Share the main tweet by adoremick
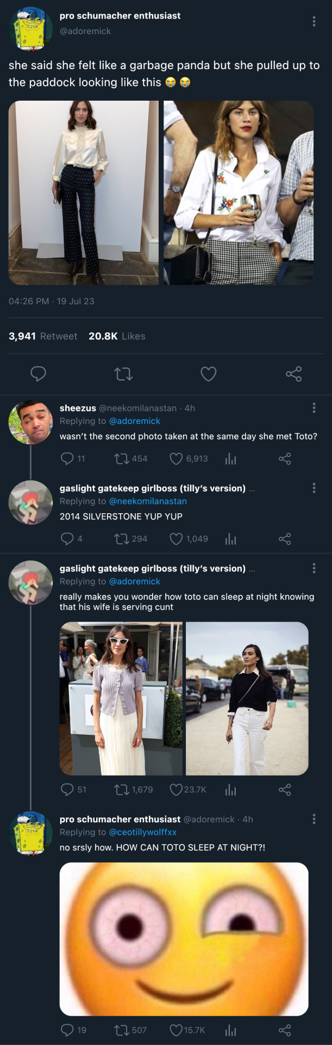The width and height of the screenshot is (332, 1045). point(294,374)
